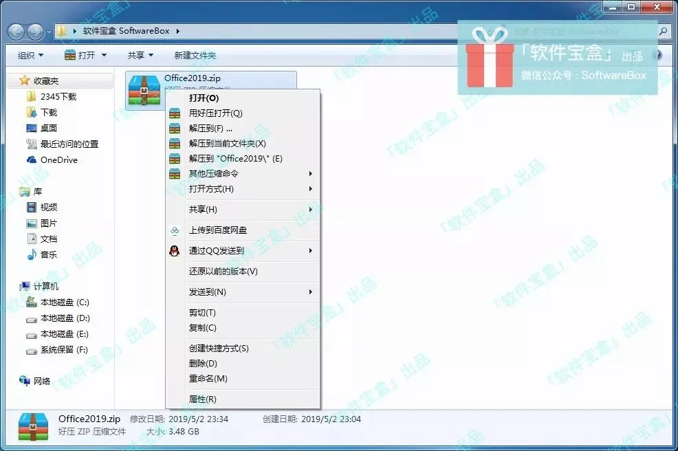Click the HaoZip icon beside 解压到当前文件夹(X)
The width and height of the screenshot is (678, 451).
(x=175, y=144)
